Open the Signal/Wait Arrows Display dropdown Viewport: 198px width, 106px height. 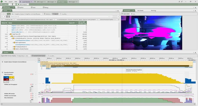click(x=23, y=56)
